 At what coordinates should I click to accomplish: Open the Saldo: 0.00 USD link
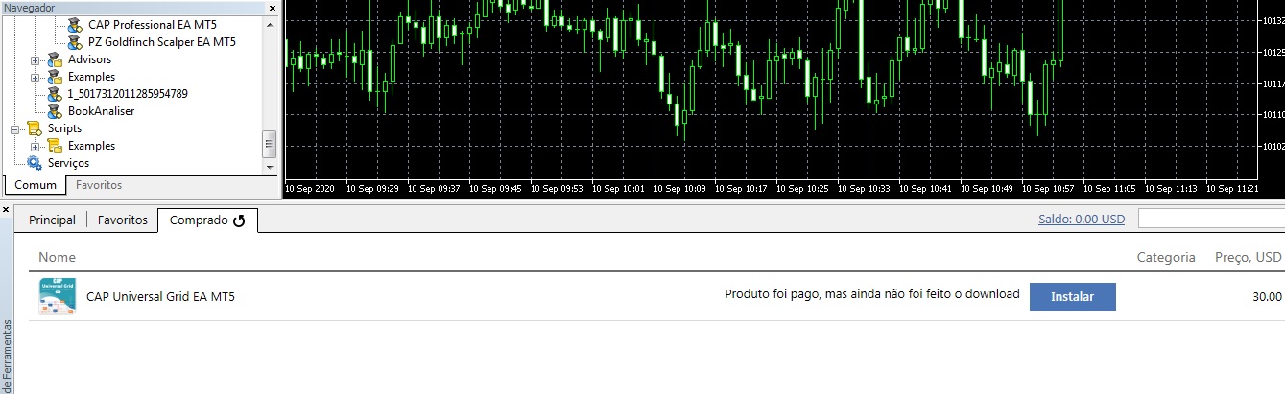click(x=1082, y=220)
